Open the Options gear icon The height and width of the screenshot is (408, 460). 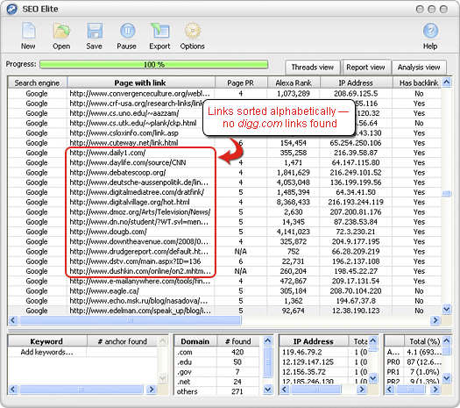coord(193,31)
